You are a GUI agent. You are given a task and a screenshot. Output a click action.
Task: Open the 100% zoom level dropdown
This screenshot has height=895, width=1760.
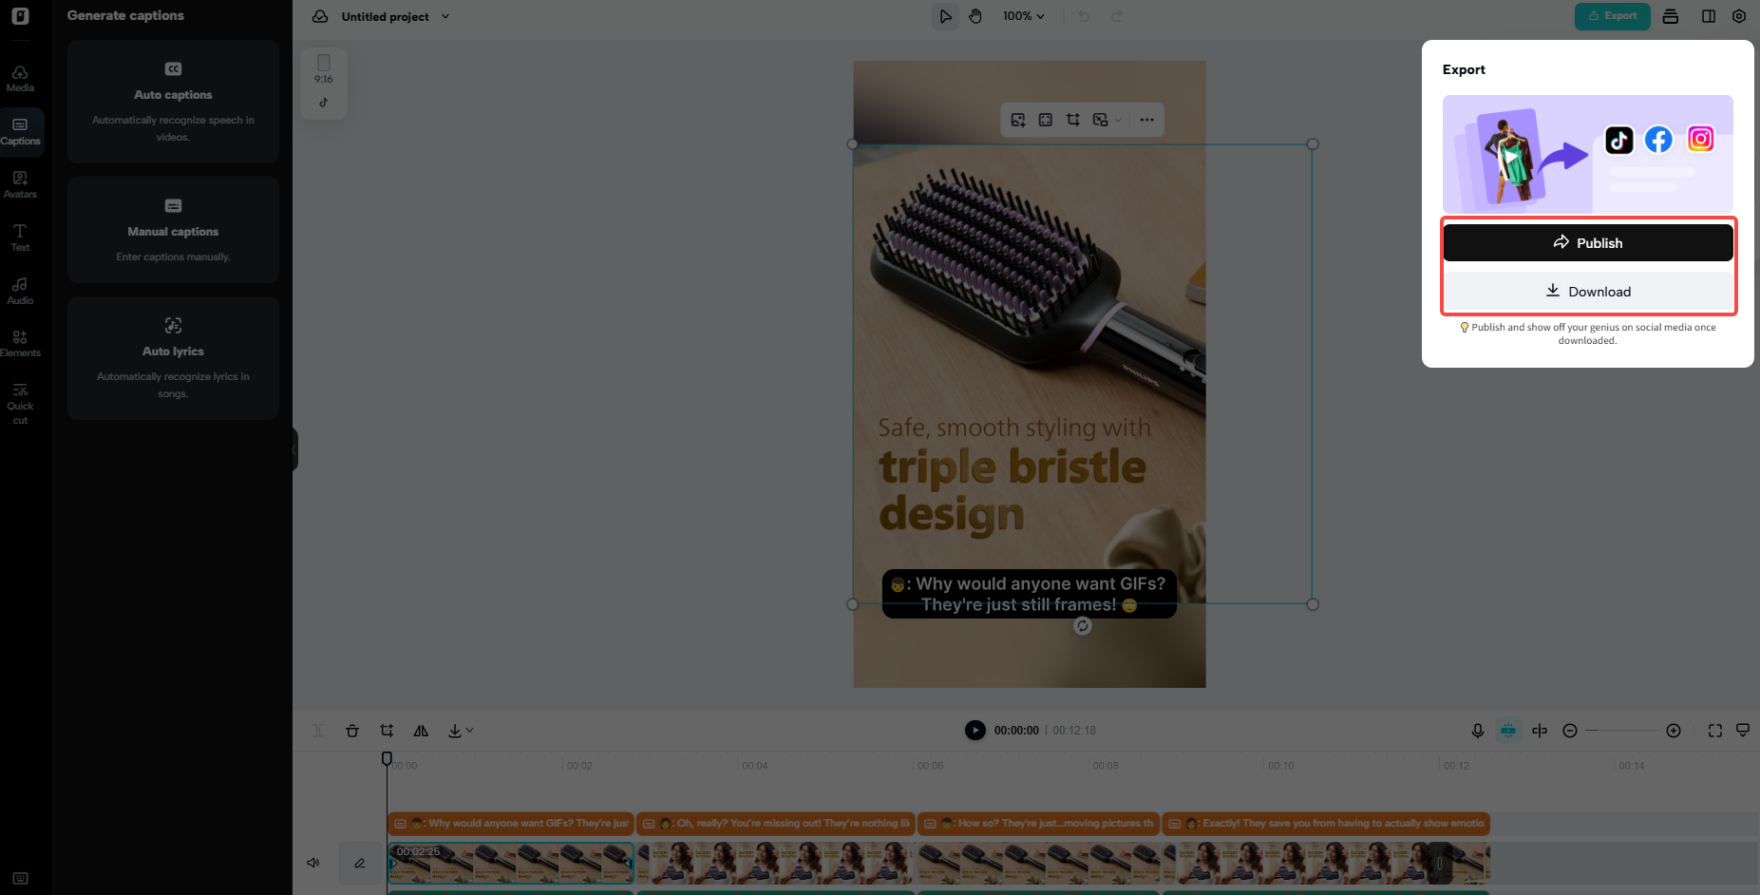[1024, 16]
